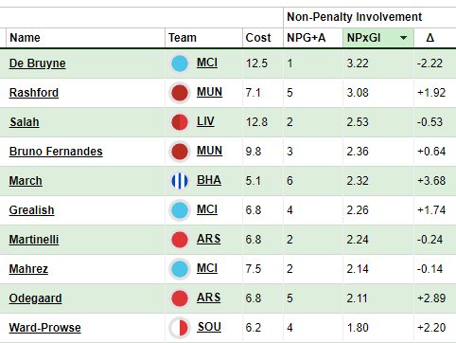This screenshot has height=343, width=456.
Task: Click Arsenal badge in Odegaard row
Action: coord(180,298)
